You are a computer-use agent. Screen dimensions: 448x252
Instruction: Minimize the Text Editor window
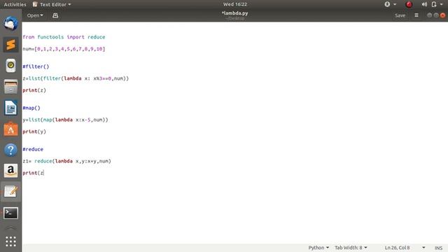429,15
